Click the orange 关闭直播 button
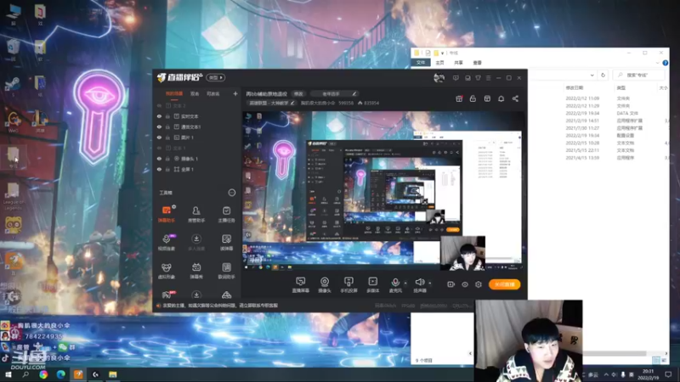This screenshot has width=680, height=382. point(504,284)
